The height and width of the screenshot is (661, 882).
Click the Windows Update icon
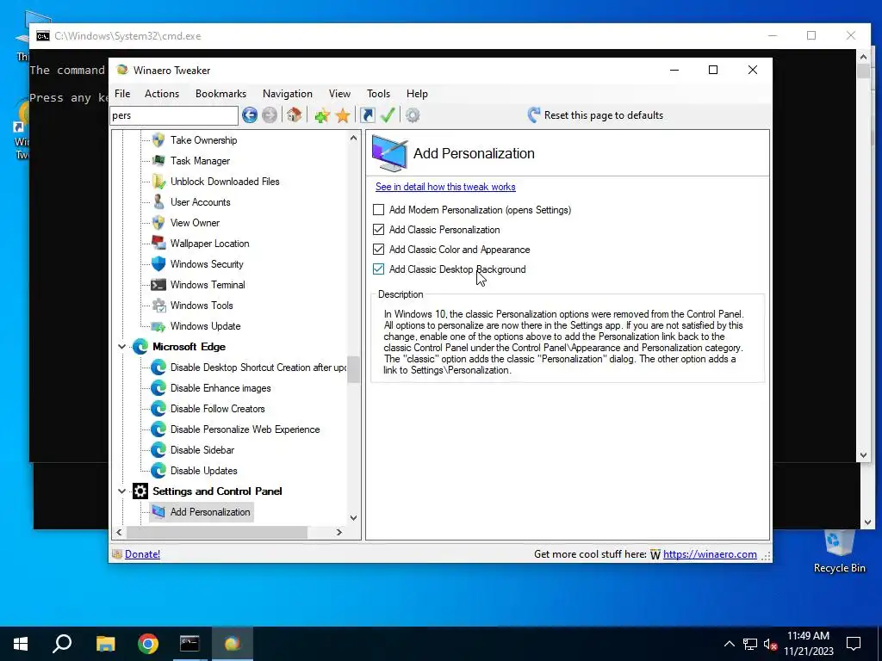(x=158, y=326)
